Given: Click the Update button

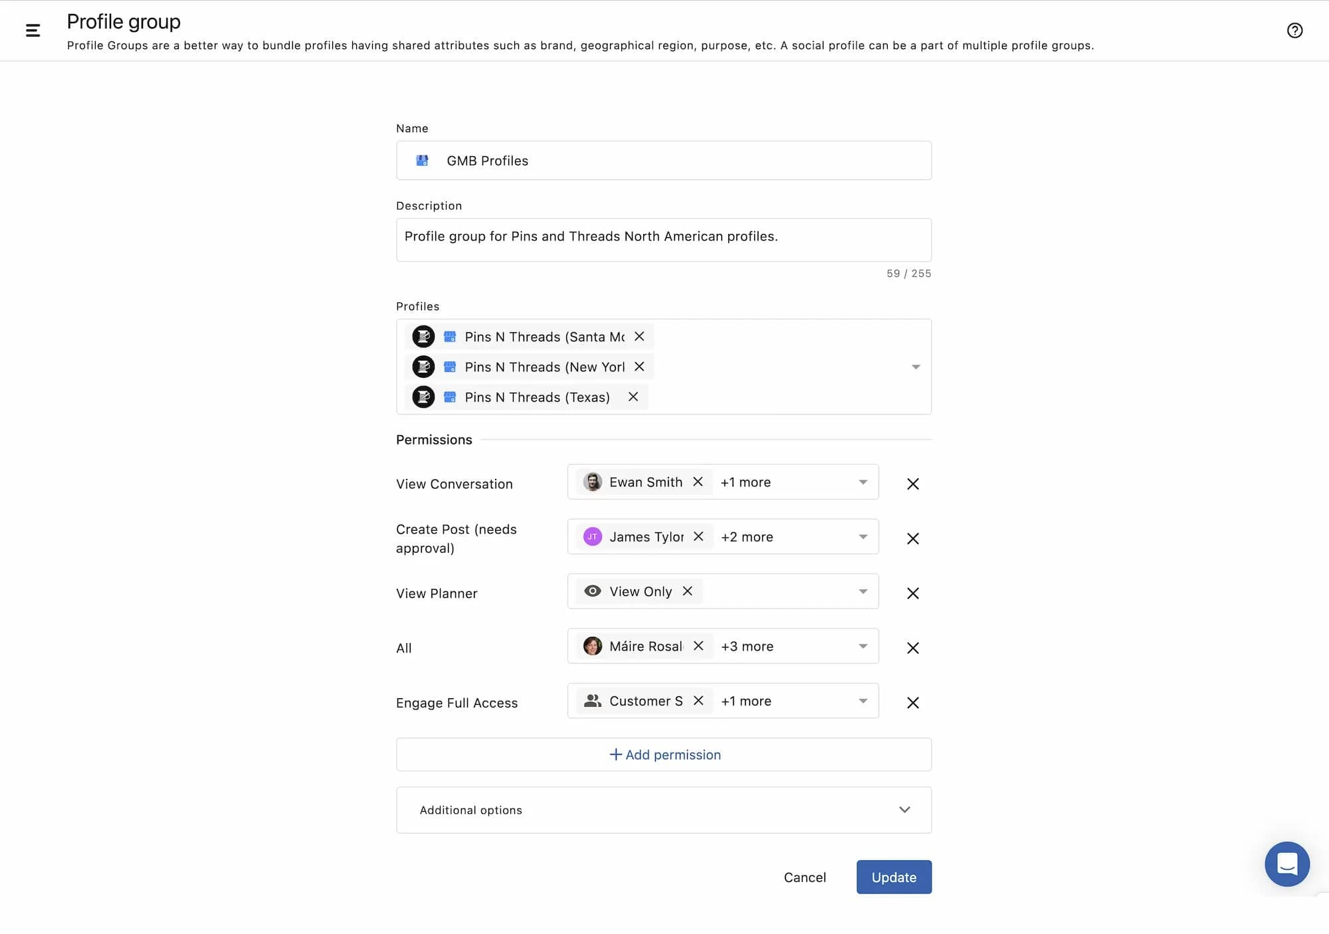Looking at the screenshot, I should click(x=893, y=877).
